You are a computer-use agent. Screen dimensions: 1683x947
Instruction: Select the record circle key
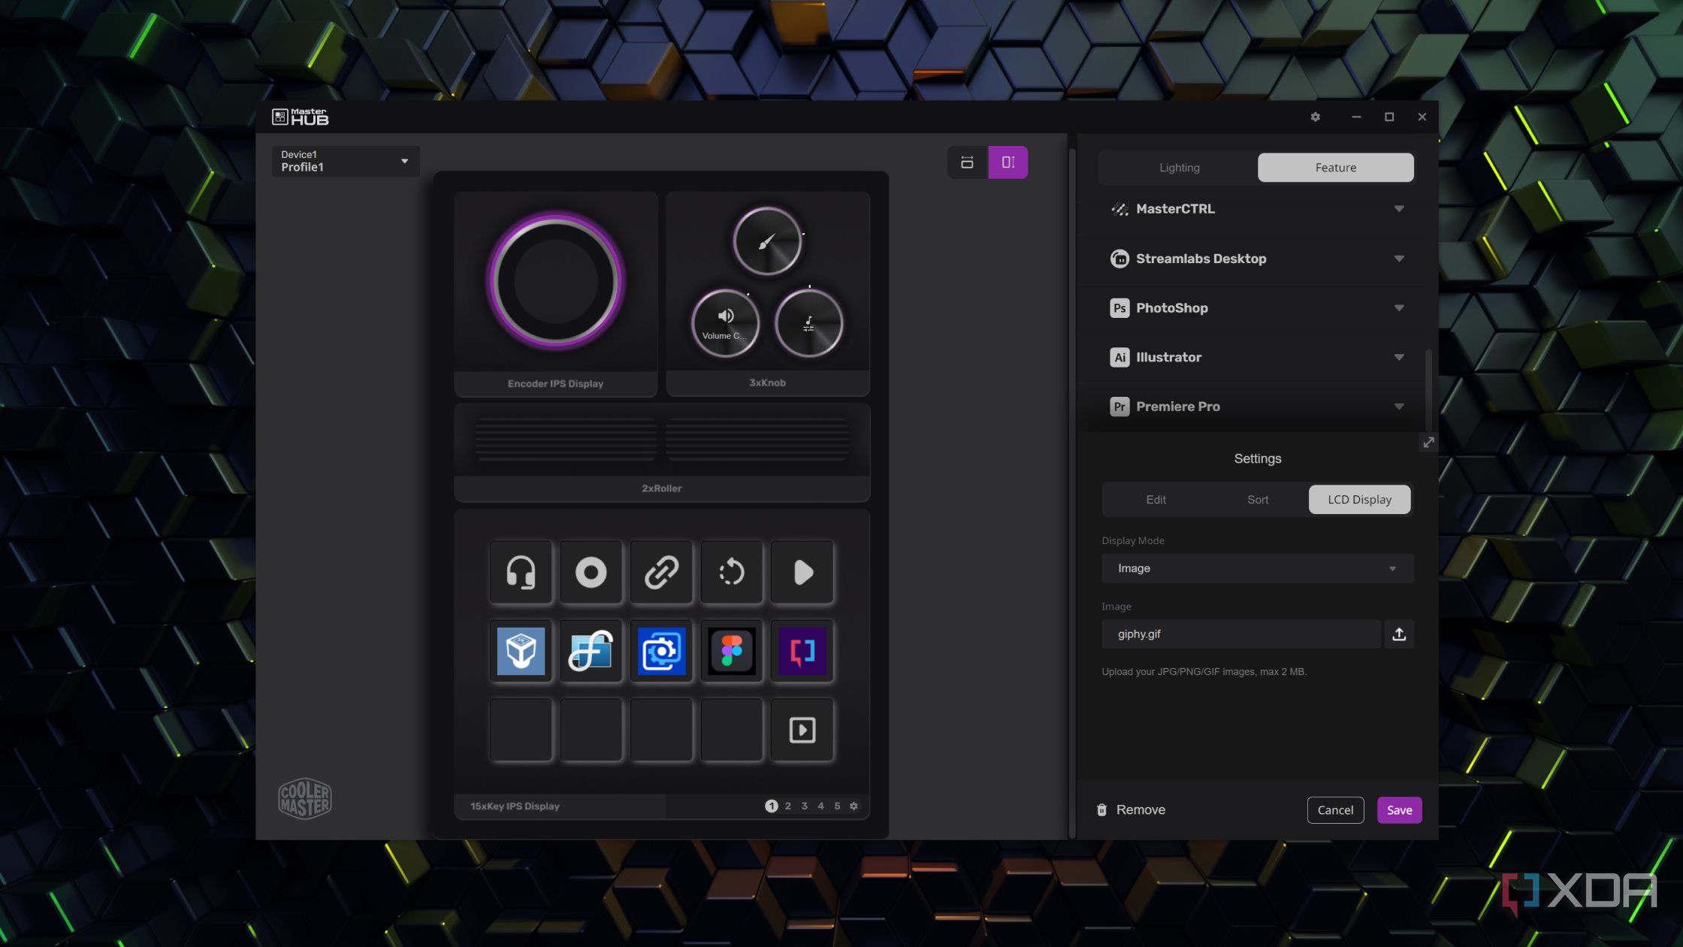point(591,573)
